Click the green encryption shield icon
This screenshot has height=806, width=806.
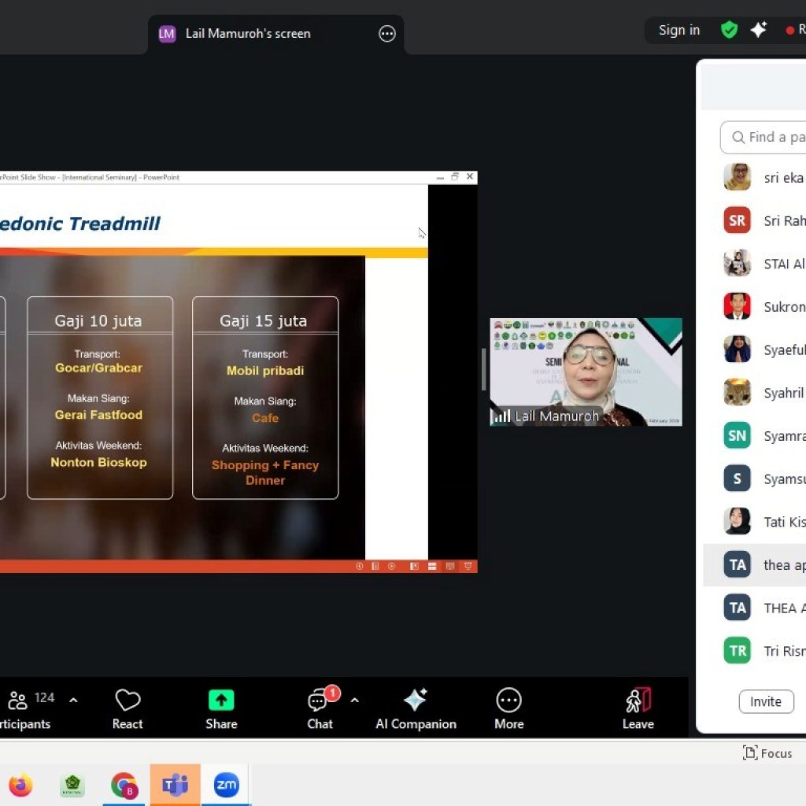pyautogui.click(x=730, y=30)
